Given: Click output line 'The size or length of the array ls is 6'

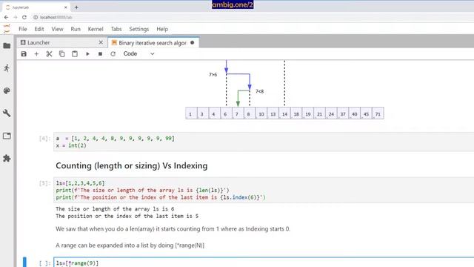Looking at the screenshot, I should 115,209.
